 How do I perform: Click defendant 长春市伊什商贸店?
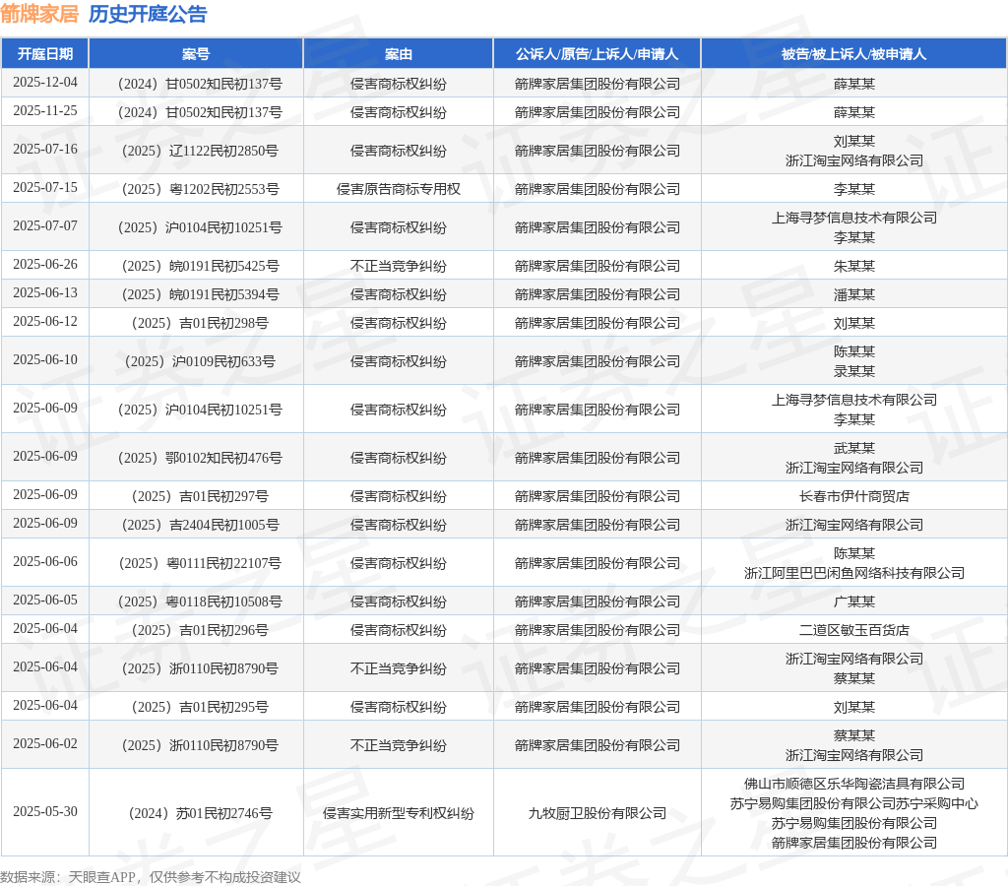coord(853,497)
